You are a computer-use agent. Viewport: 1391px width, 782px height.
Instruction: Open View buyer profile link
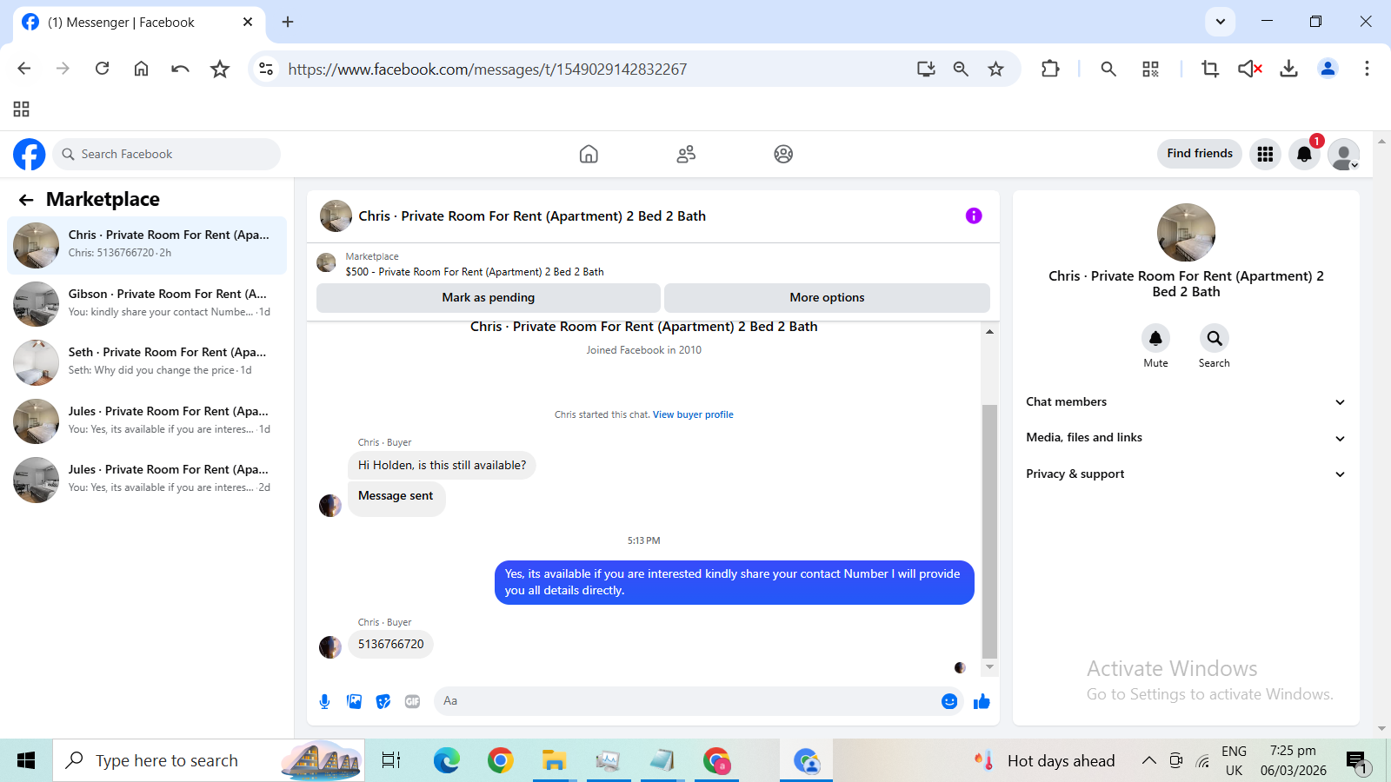[693, 414]
